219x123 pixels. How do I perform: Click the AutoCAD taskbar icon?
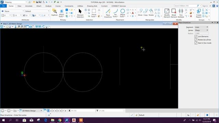click(x=74, y=120)
